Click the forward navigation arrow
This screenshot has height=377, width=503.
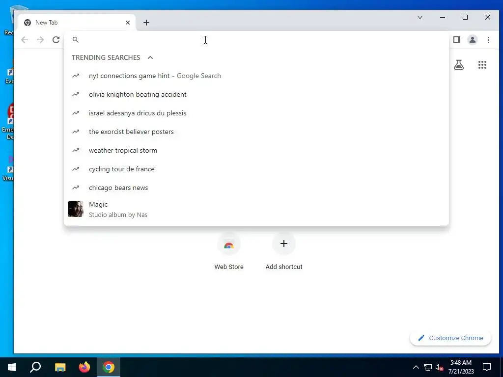[40, 40]
